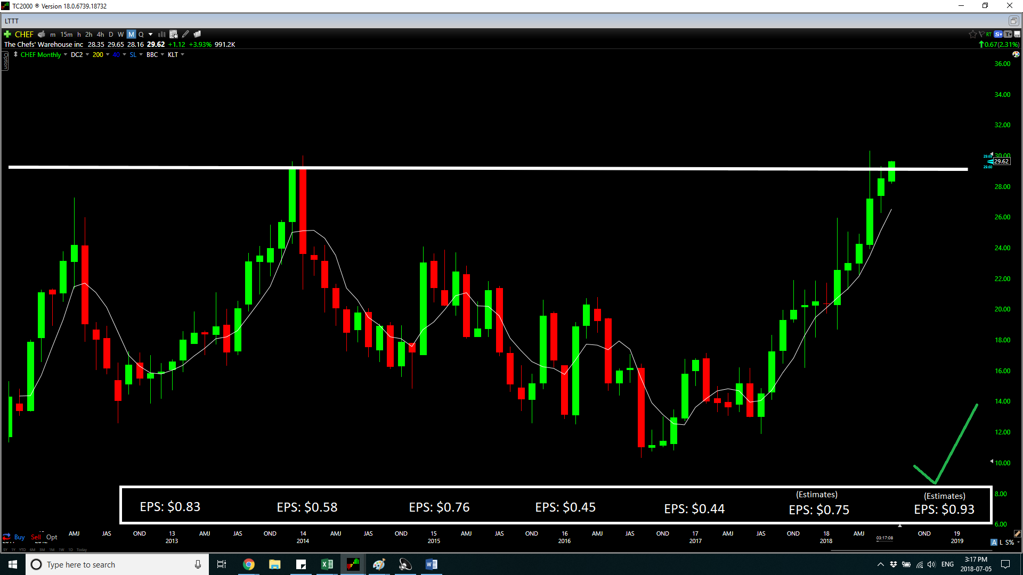Jump chart to Today

pyautogui.click(x=82, y=549)
